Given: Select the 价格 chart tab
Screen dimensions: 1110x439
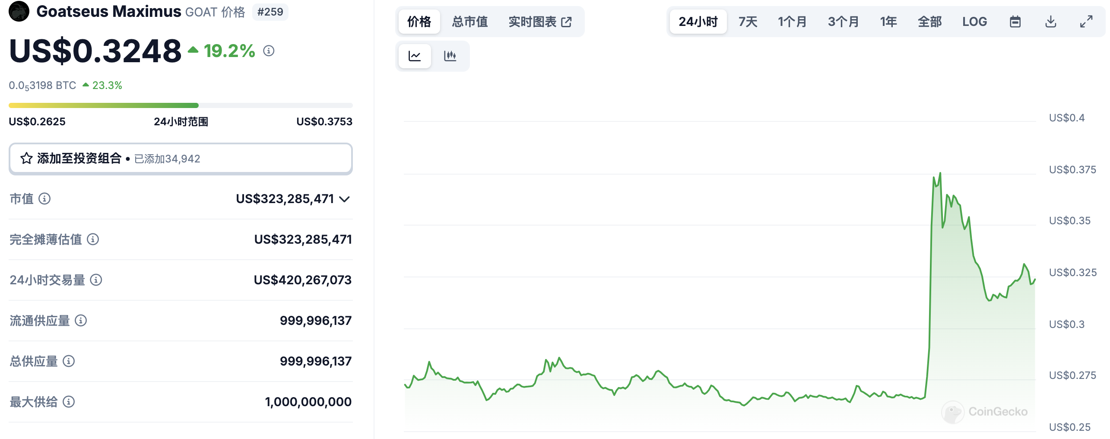Looking at the screenshot, I should coord(419,22).
